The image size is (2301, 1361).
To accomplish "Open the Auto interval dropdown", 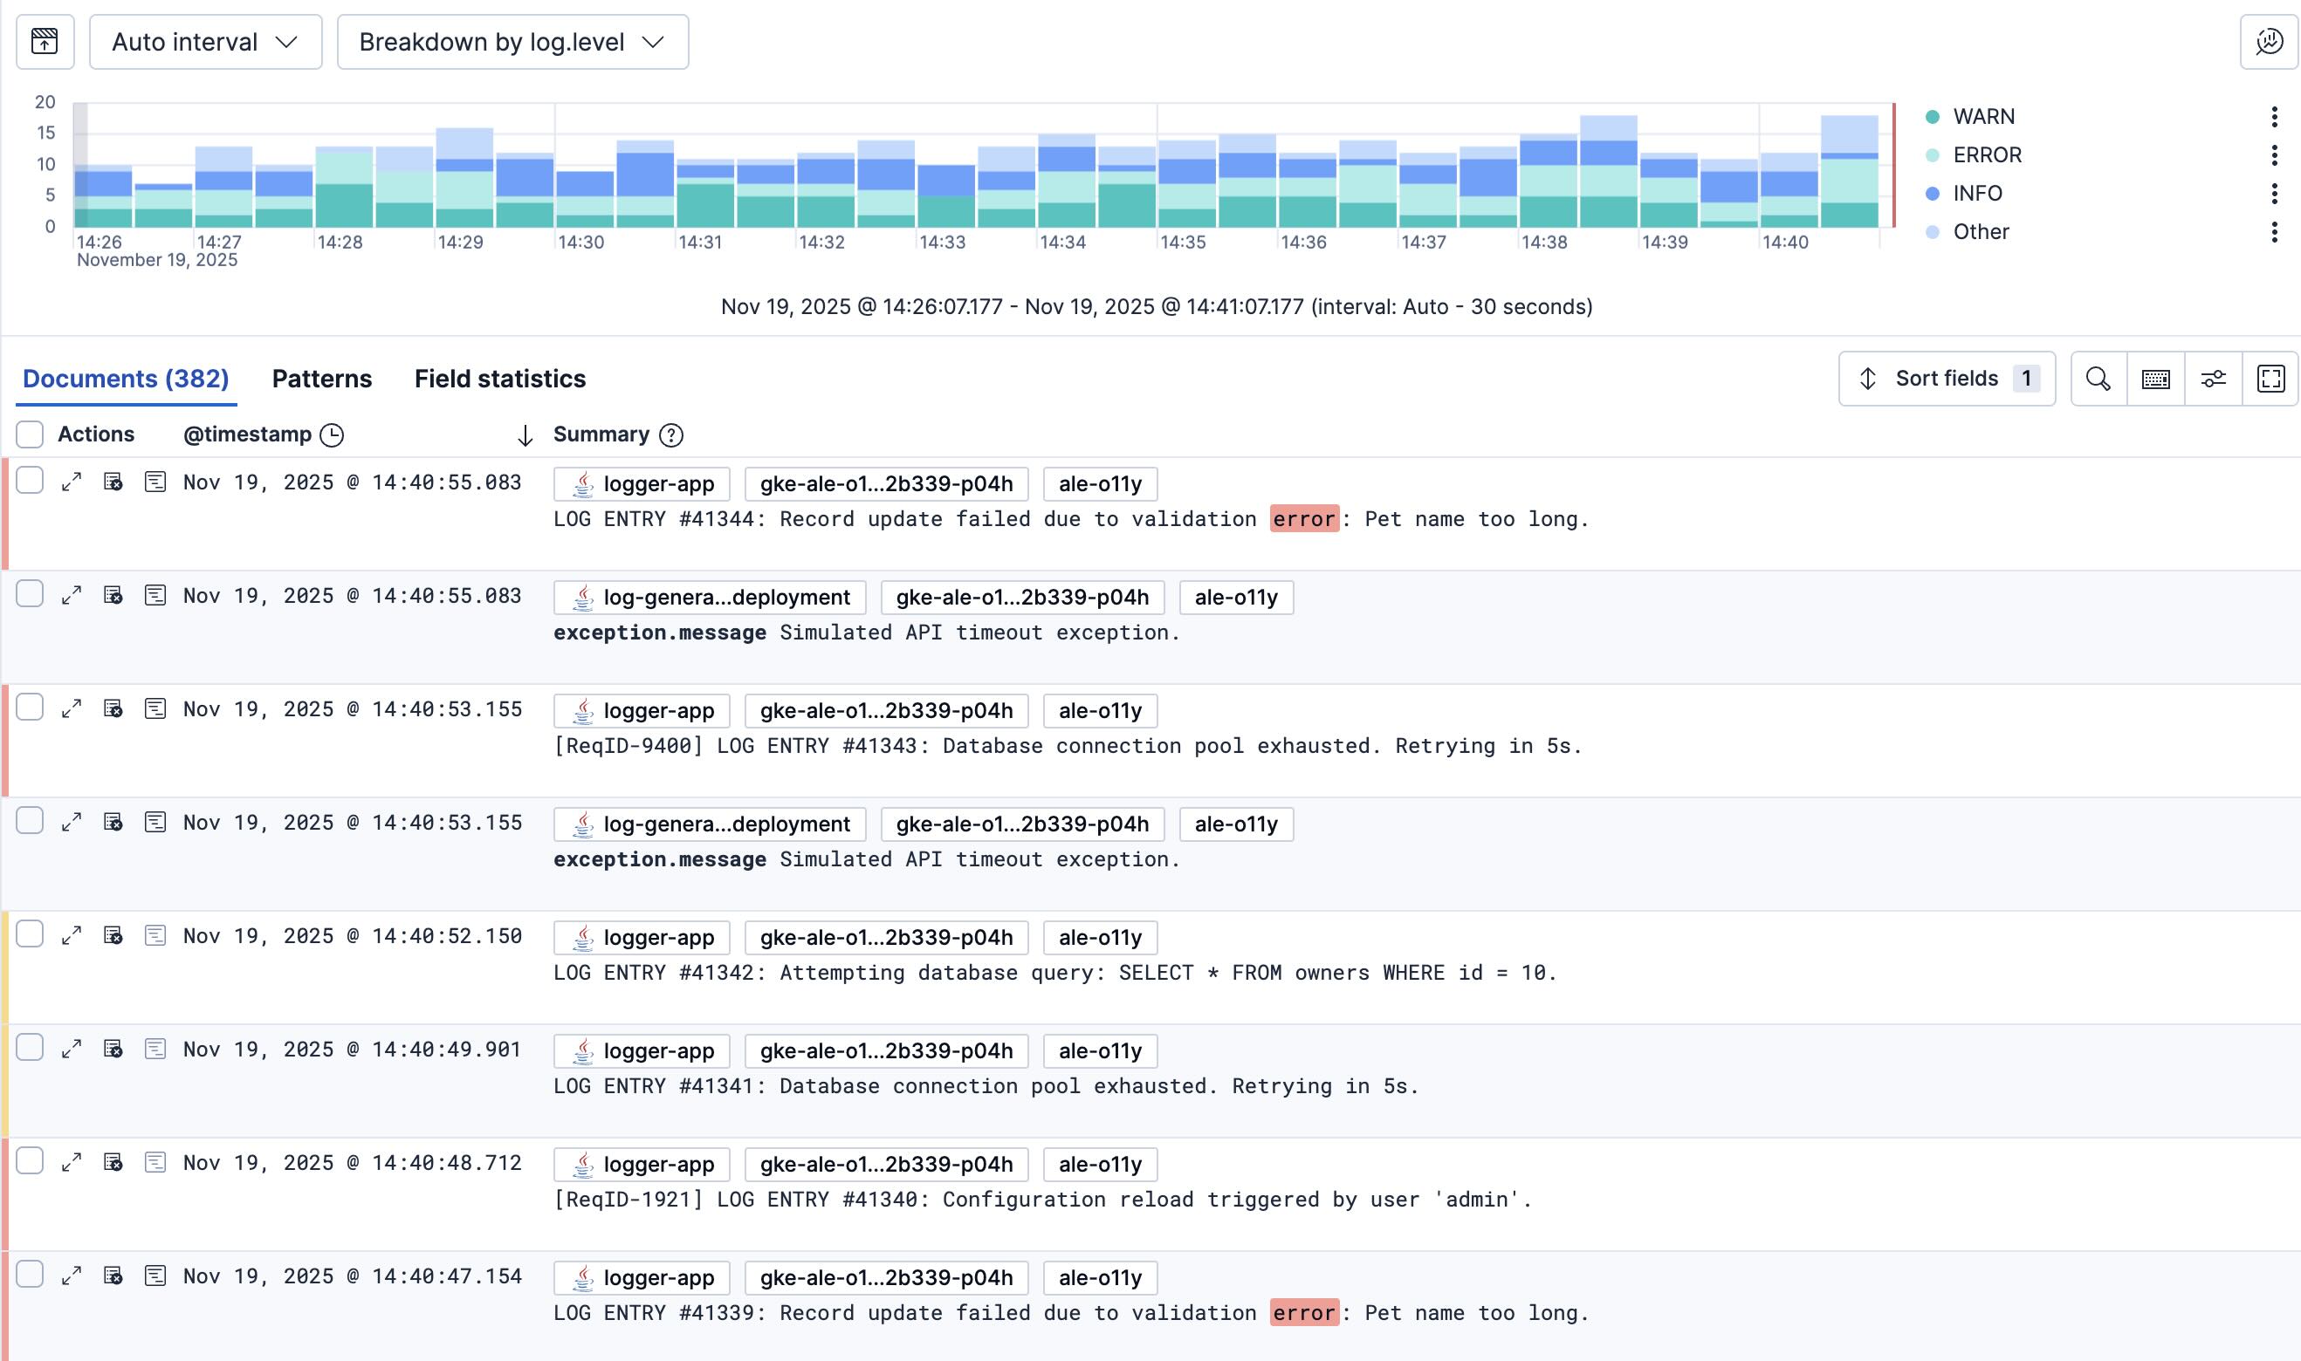I will pos(205,42).
